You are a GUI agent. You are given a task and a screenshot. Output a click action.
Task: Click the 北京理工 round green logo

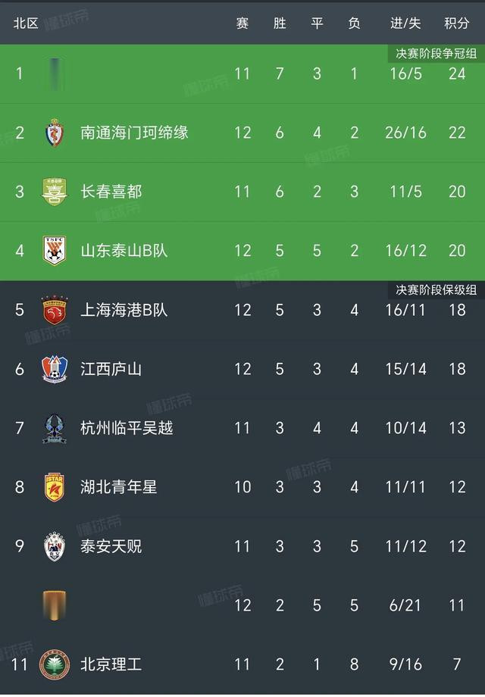[55, 664]
